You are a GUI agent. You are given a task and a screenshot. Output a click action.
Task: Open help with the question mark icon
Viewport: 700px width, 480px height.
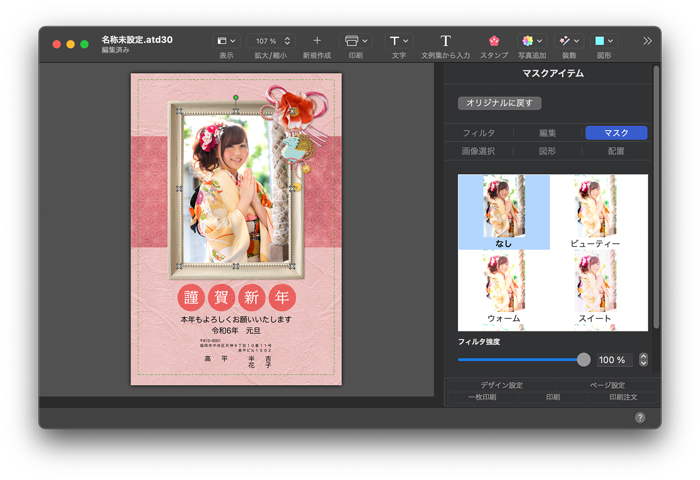point(640,418)
